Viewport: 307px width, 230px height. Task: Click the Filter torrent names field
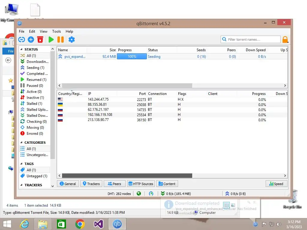pos(251,40)
